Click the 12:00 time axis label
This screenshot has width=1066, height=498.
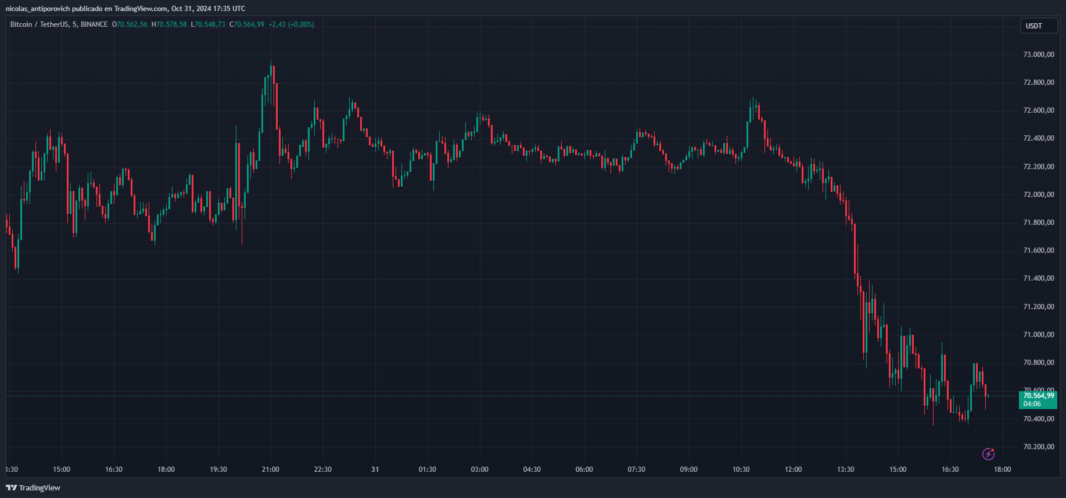pyautogui.click(x=794, y=470)
